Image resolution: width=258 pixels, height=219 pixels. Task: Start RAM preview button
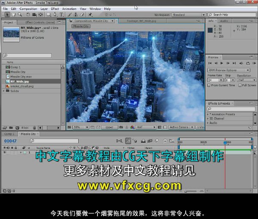[x=254, y=63]
